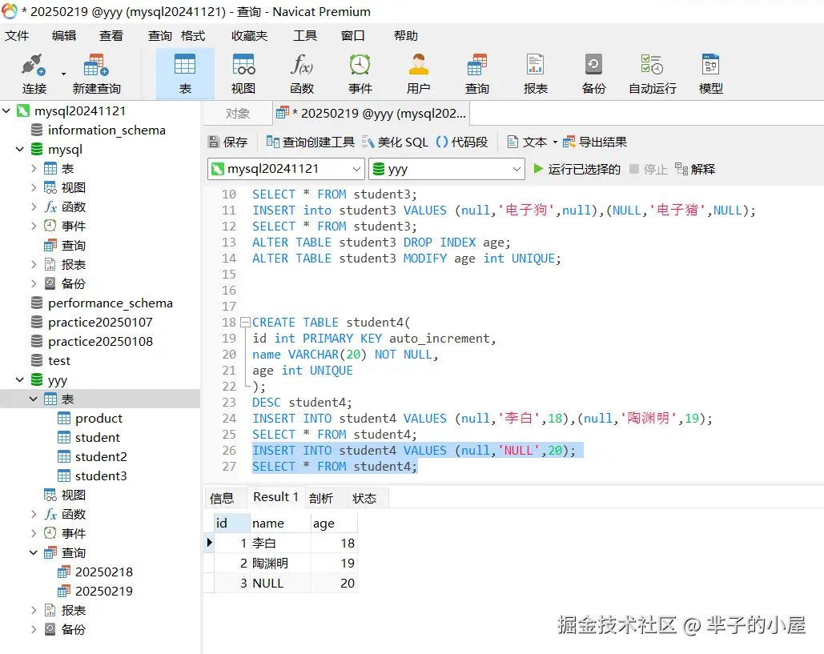The height and width of the screenshot is (654, 824).
Task: Select the product table in tree
Action: click(x=98, y=418)
